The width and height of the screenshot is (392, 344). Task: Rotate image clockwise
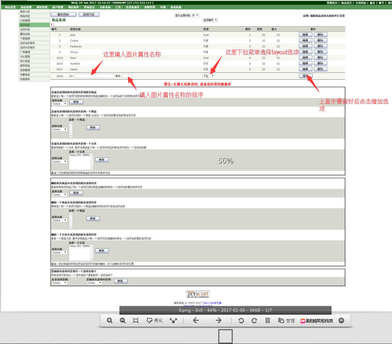pos(254,320)
